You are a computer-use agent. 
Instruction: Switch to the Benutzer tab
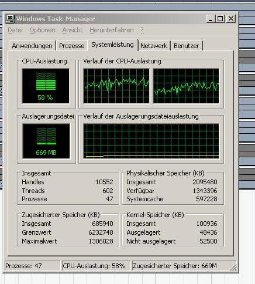click(187, 46)
